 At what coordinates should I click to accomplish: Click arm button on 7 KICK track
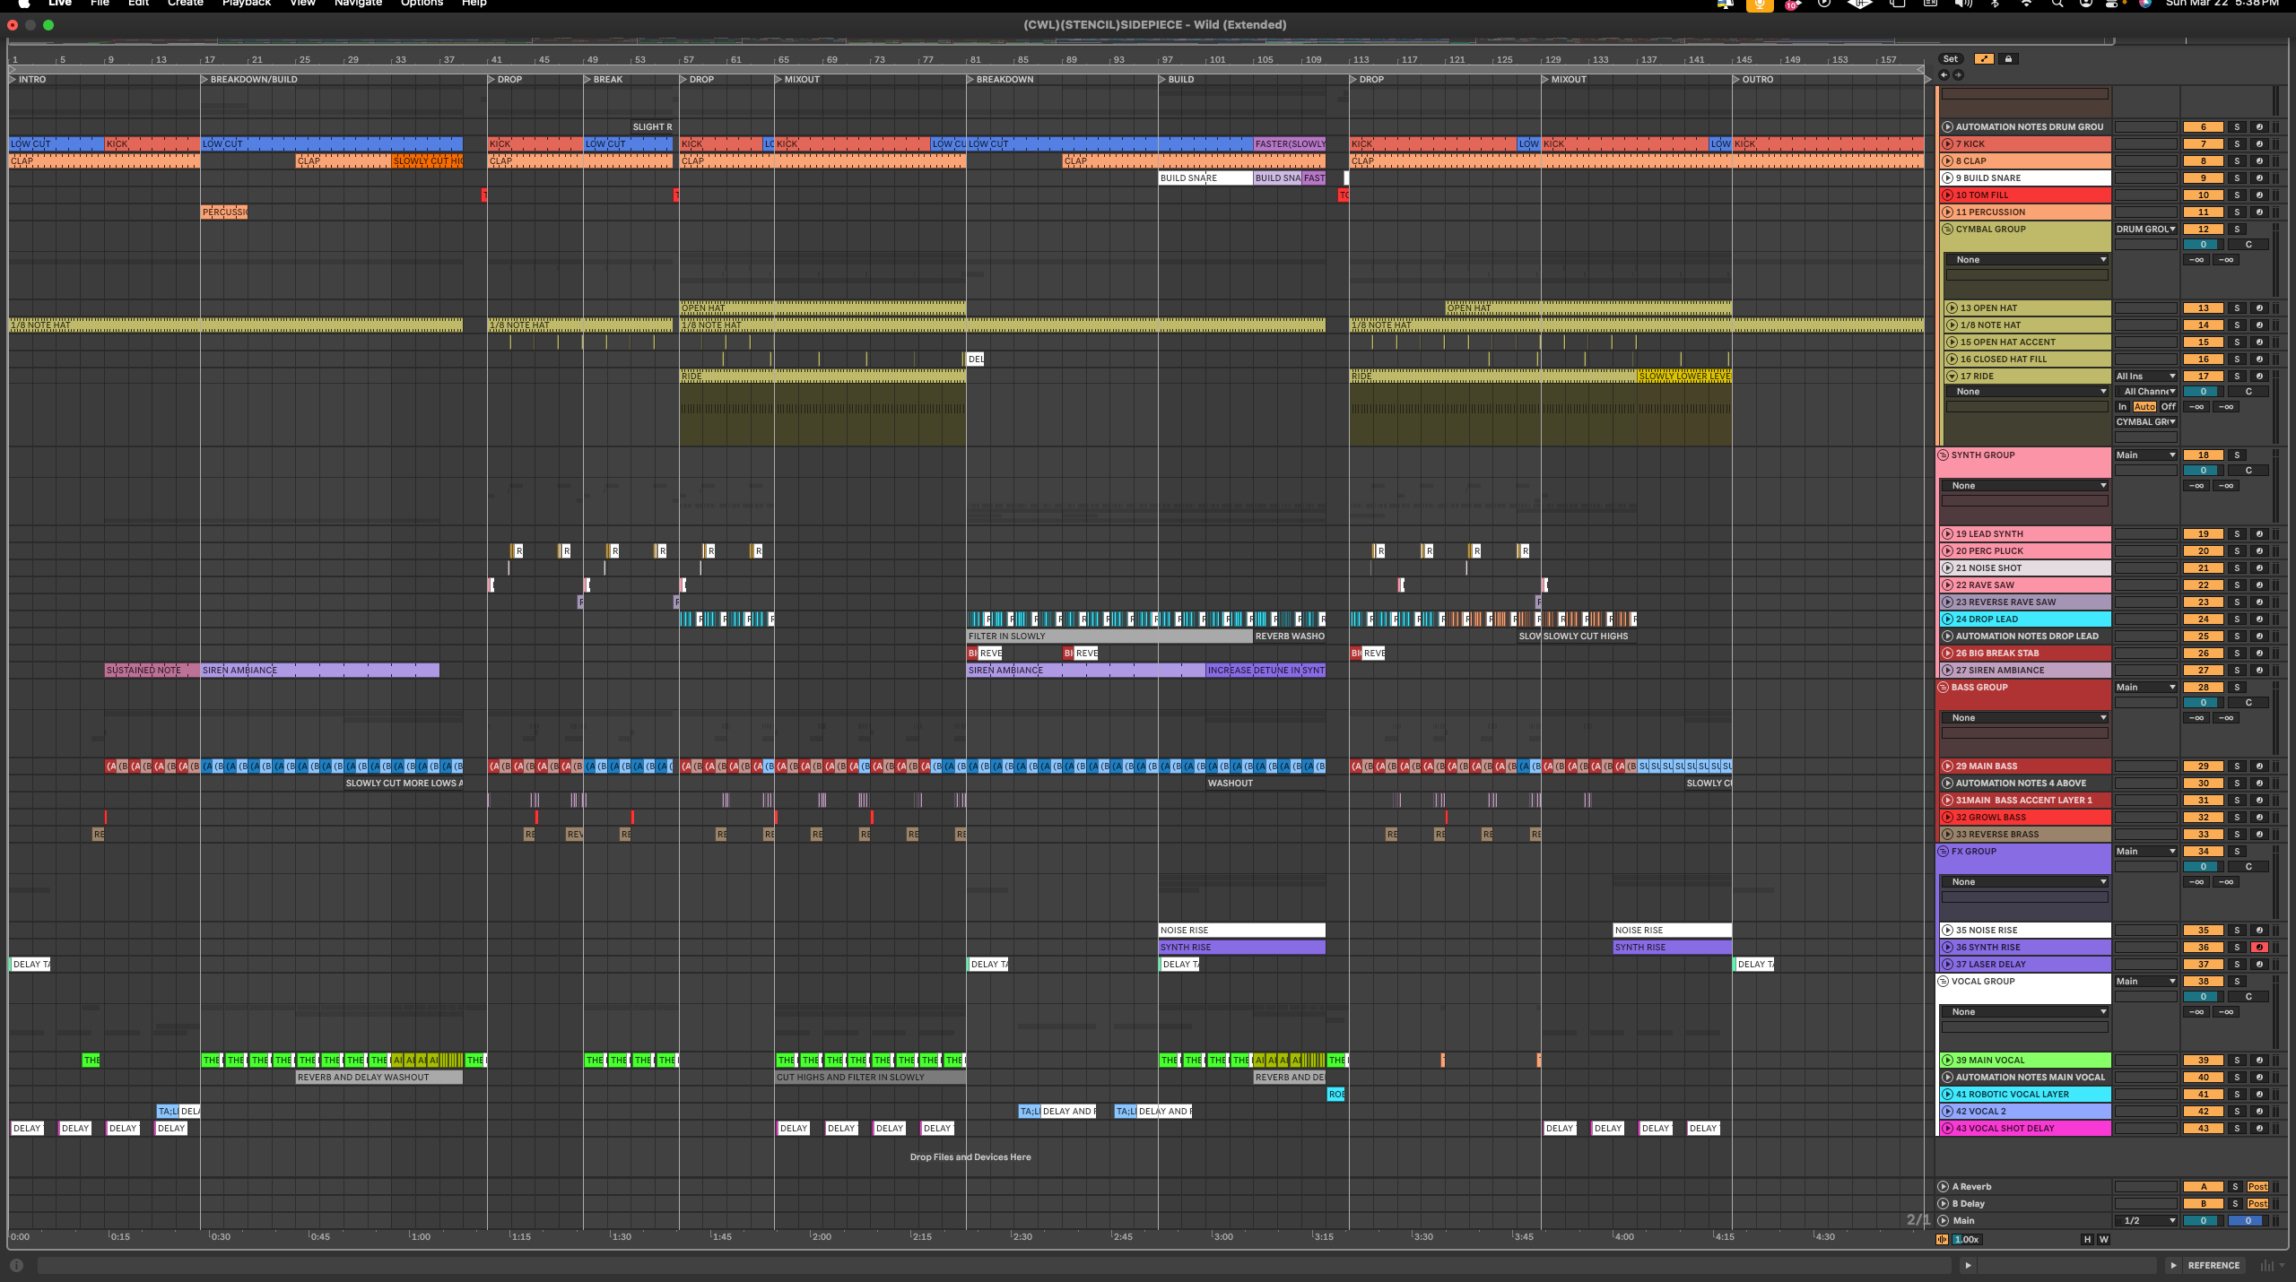[x=2259, y=144]
